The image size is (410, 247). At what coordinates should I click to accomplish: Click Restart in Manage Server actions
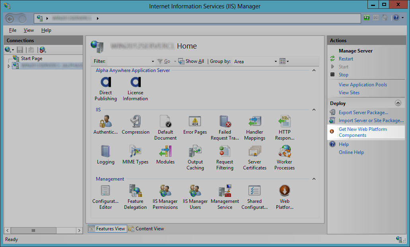pos(346,59)
